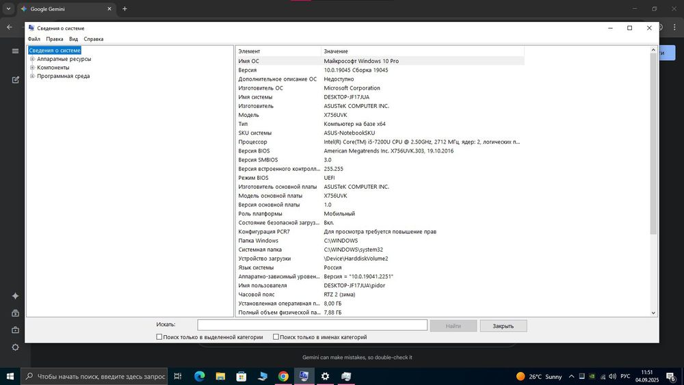Open Gemini settings gear in sidebar

[x=15, y=347]
